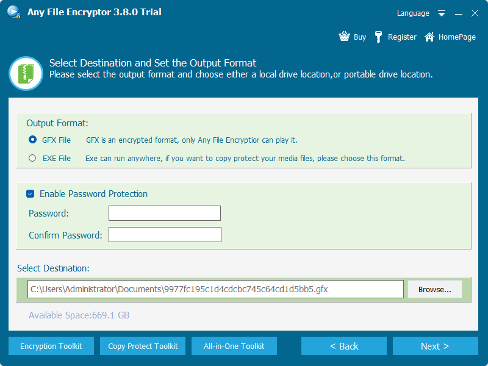
Task: Click the key Register icon
Action: point(378,37)
